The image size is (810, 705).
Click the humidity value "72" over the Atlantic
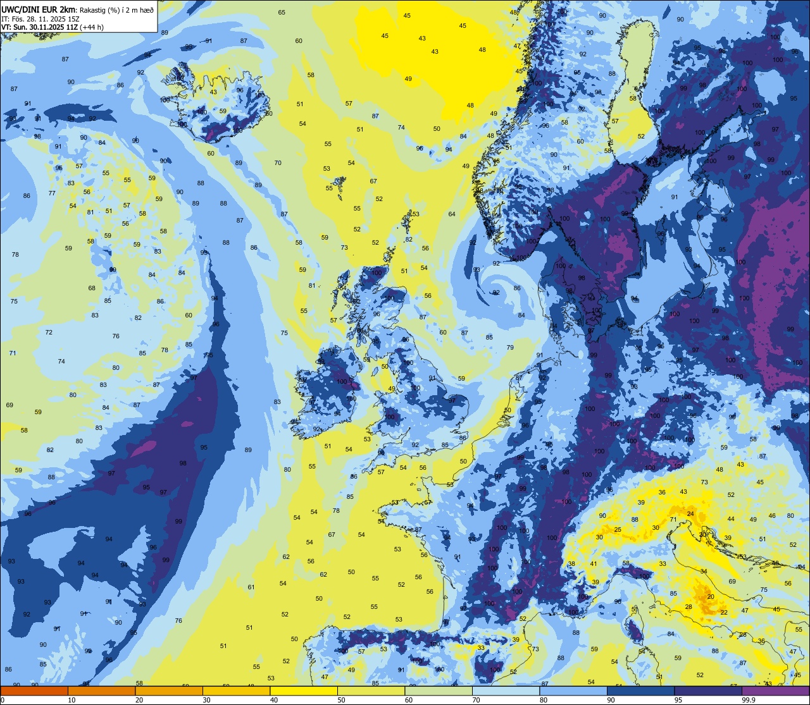coord(49,333)
